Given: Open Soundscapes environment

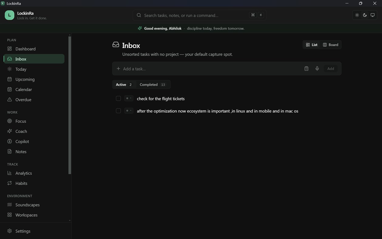Looking at the screenshot, I should coord(34,205).
